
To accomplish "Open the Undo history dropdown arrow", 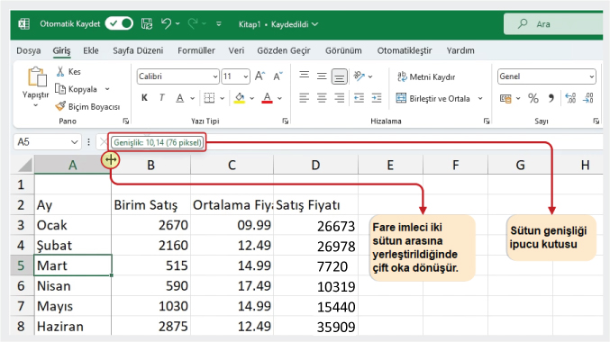I will point(178,23).
